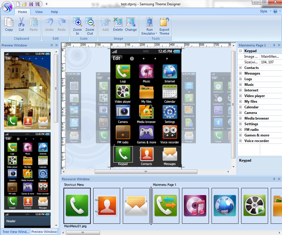Image resolution: width=282 pixels, height=235 pixels.
Task: Click the canvas horizontal scrollbar thumb
Action: click(146, 172)
